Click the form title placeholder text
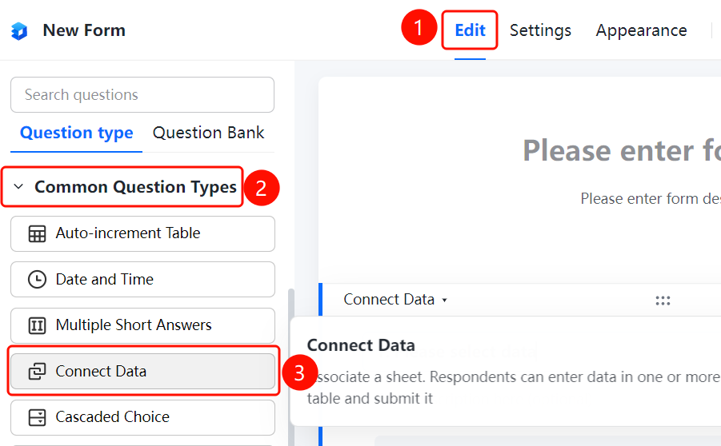This screenshot has height=446, width=721. click(x=622, y=150)
